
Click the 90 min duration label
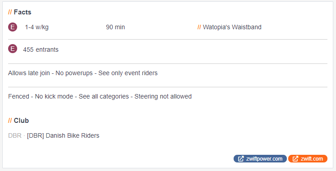(115, 27)
